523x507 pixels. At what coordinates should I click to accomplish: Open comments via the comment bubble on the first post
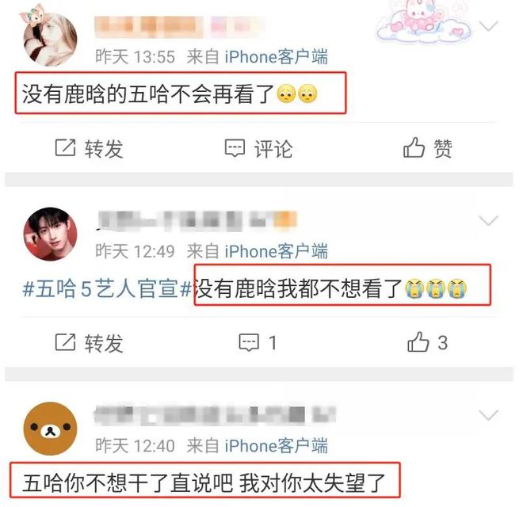235,148
